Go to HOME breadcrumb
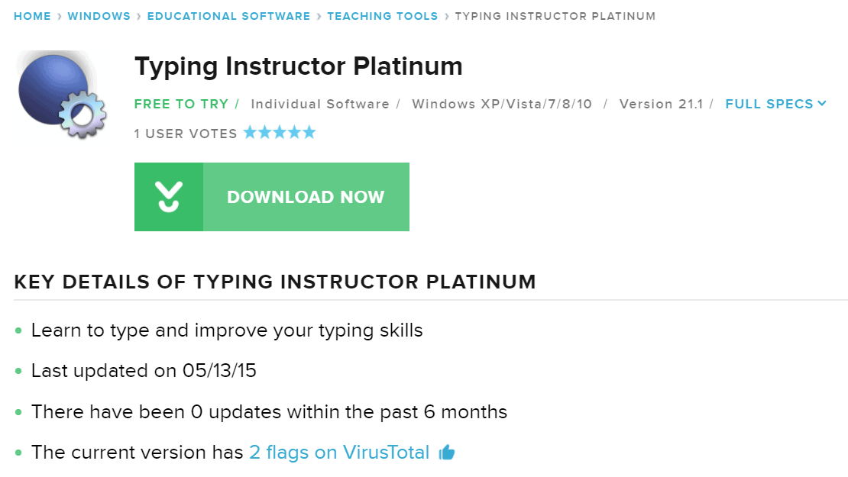 [x=32, y=16]
